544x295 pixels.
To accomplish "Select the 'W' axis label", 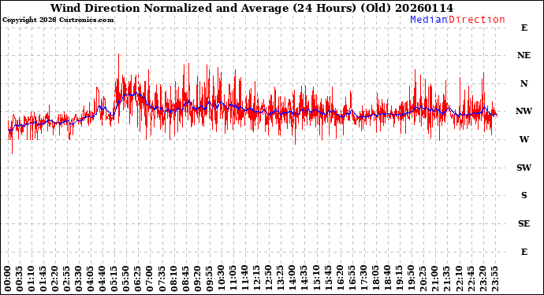I will [x=524, y=139].
